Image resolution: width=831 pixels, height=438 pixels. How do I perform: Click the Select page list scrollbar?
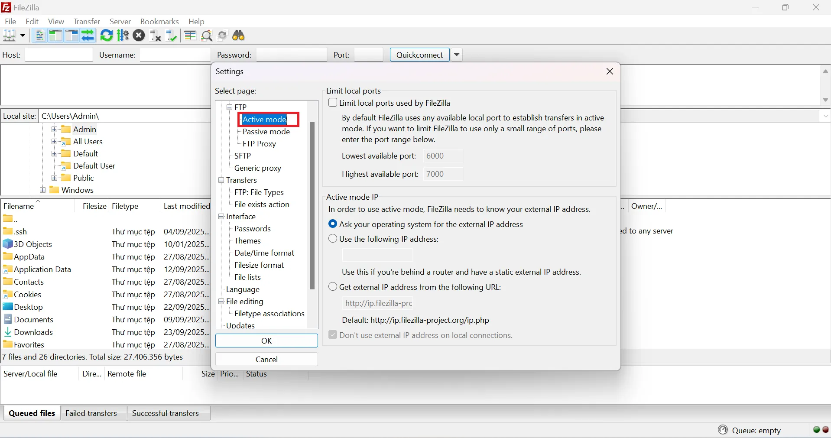(x=312, y=206)
